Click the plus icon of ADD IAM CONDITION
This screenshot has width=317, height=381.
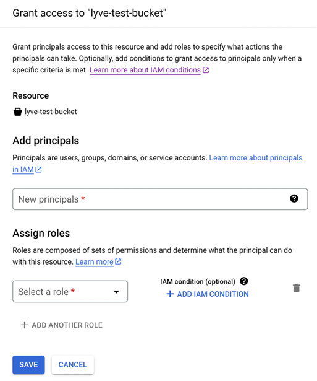coord(170,294)
